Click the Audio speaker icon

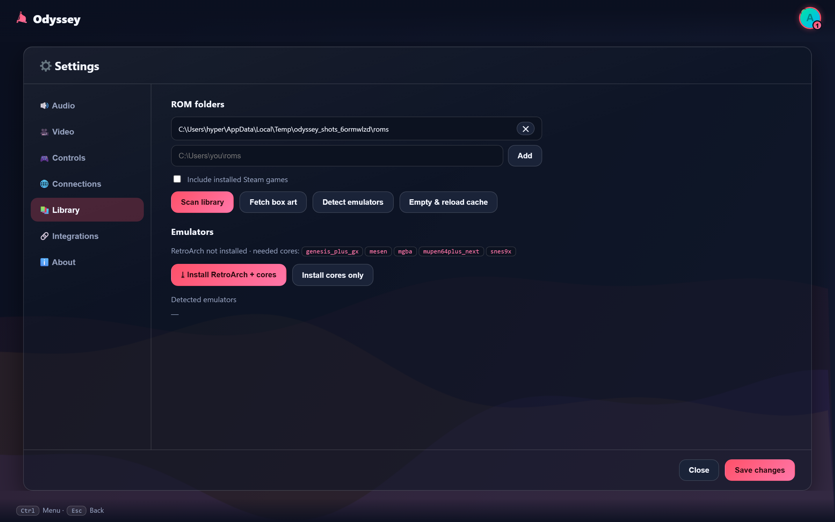click(44, 105)
